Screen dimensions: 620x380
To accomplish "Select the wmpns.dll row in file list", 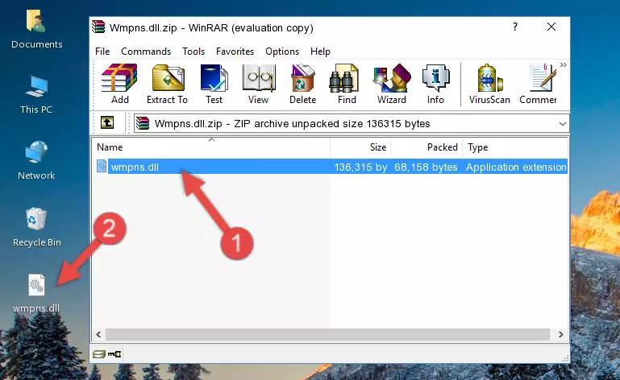I will coord(331,167).
